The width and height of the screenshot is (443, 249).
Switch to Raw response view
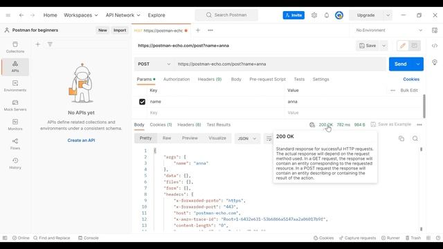coord(167,138)
